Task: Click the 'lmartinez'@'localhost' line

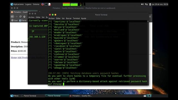Action: [65, 22]
